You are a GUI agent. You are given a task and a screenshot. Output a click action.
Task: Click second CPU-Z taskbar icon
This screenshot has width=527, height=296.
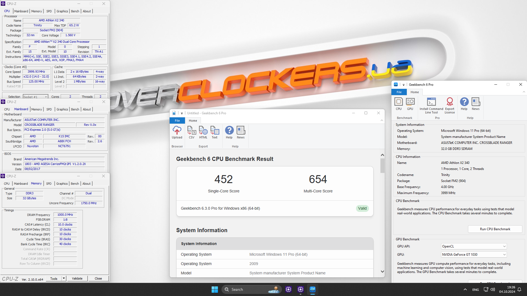coord(301,289)
